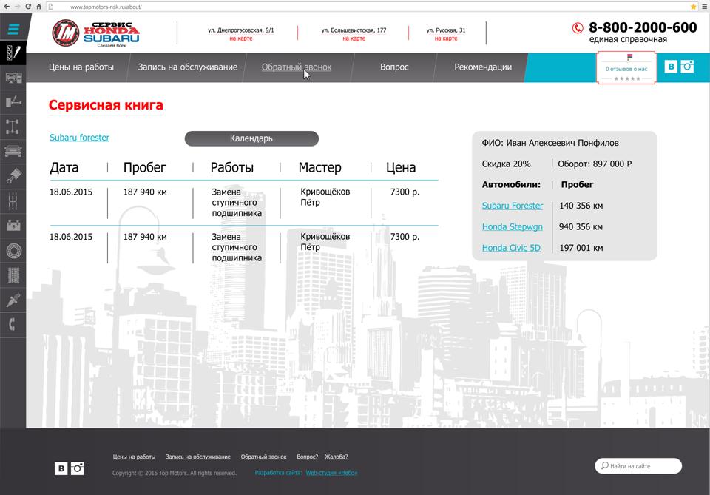Open 'Honda Stepwgn' car link

512,227
